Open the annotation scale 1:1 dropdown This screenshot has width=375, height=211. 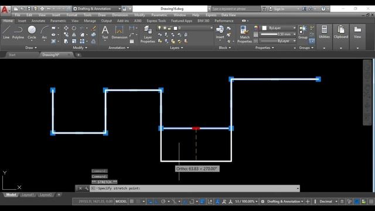pos(246,202)
